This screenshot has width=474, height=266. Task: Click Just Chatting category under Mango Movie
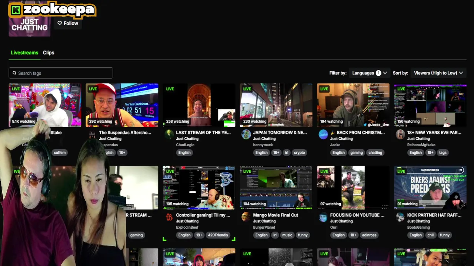point(264,221)
